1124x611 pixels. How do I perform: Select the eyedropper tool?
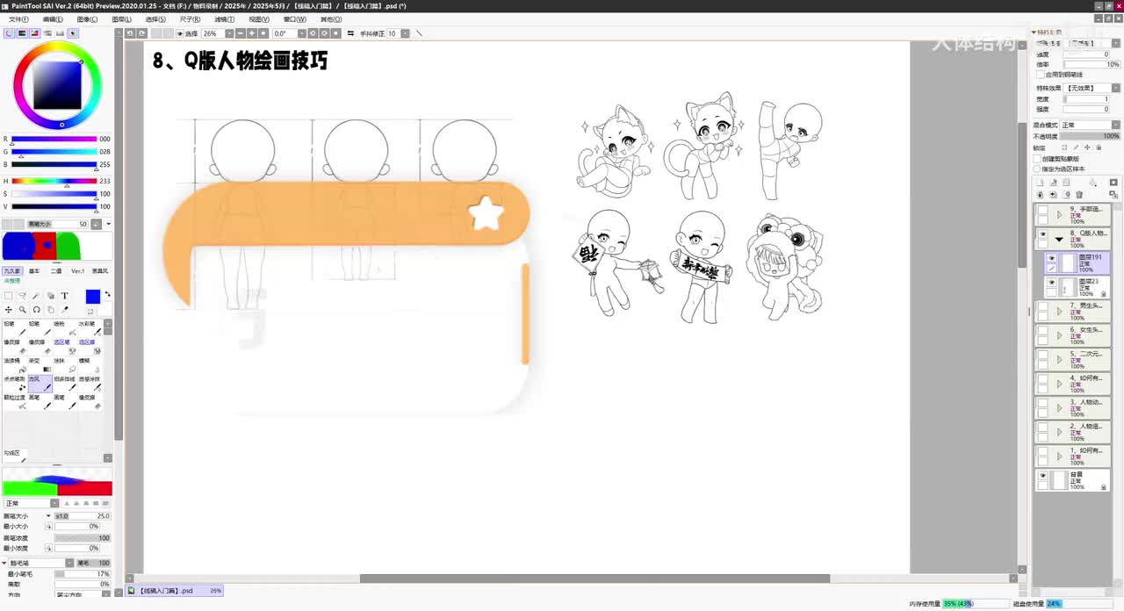pyautogui.click(x=64, y=310)
